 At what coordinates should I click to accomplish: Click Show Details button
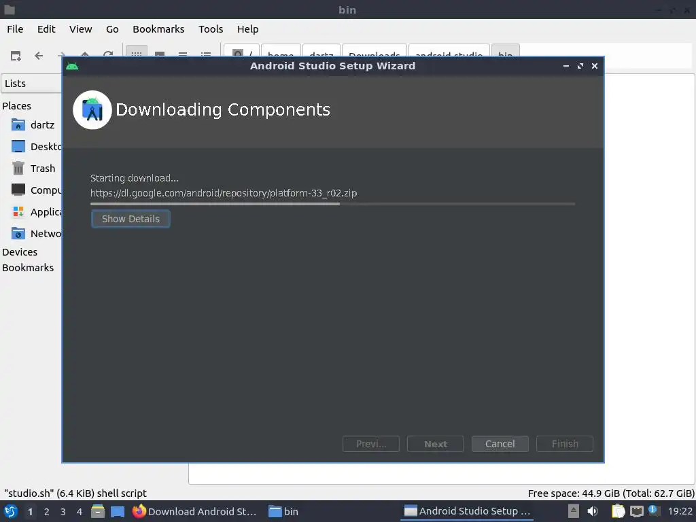(130, 219)
